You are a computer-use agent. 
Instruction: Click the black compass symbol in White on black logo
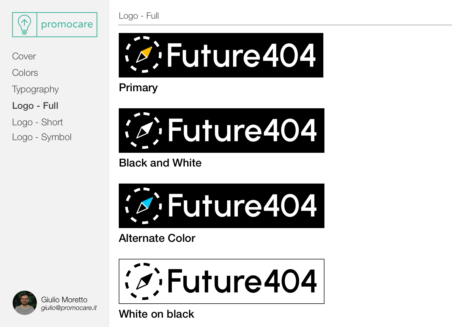[143, 281]
